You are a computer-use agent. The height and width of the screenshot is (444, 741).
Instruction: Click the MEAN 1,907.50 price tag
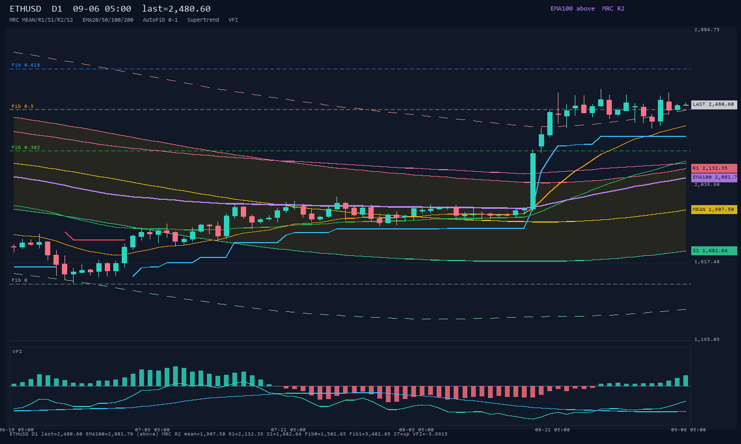tap(714, 210)
